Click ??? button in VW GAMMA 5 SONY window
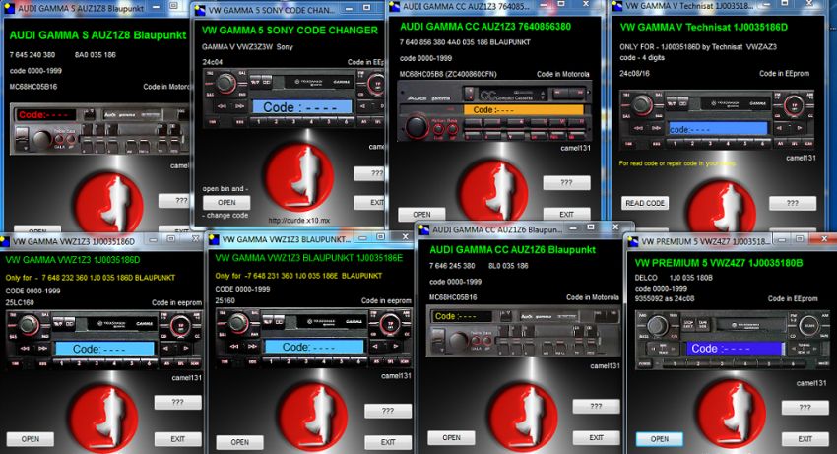This screenshot has height=454, width=837. click(x=369, y=173)
